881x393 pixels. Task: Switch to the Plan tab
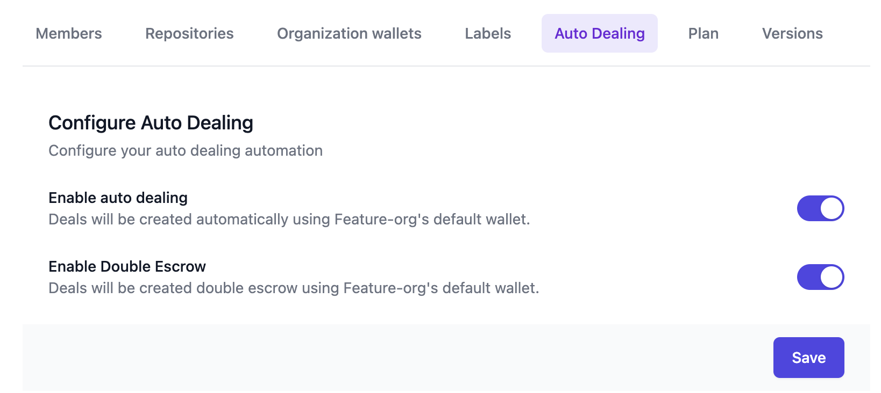703,33
